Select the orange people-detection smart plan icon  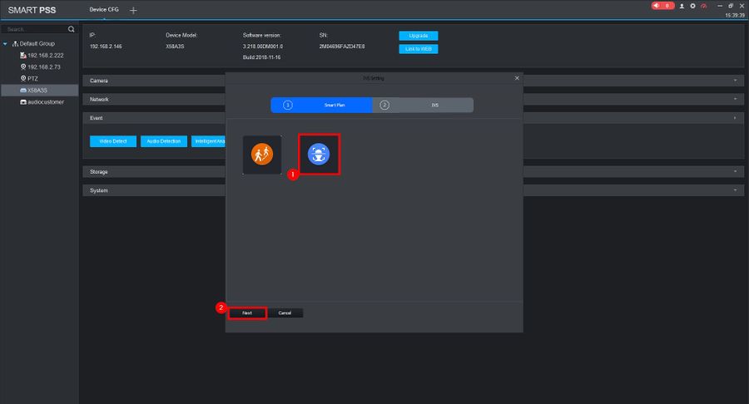262,155
